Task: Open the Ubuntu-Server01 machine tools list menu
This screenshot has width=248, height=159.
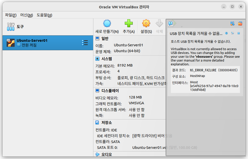Action: coord(85,43)
